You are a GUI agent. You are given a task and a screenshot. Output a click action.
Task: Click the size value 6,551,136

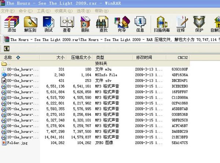pyautogui.click(x=55, y=86)
